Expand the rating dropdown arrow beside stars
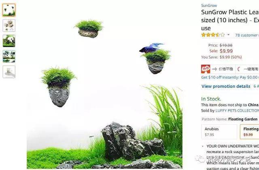 pyautogui.click(x=228, y=35)
